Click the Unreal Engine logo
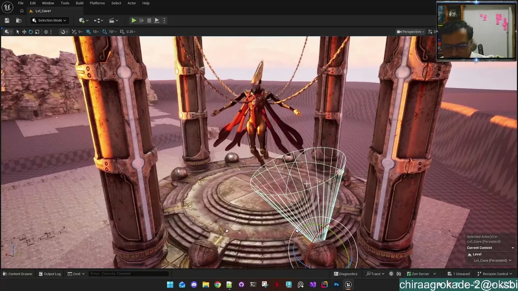The width and height of the screenshot is (518, 291). coord(7,6)
